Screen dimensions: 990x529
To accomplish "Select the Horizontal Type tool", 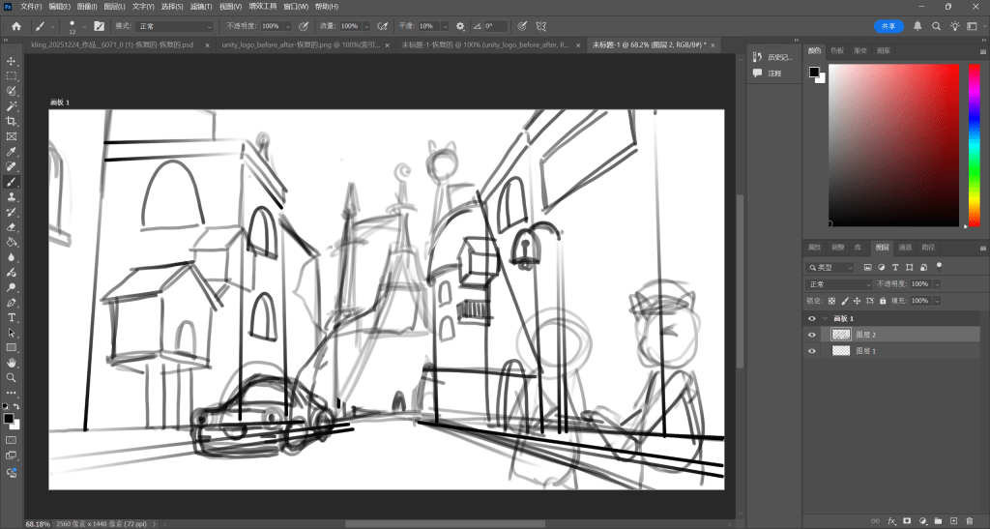I will point(12,317).
